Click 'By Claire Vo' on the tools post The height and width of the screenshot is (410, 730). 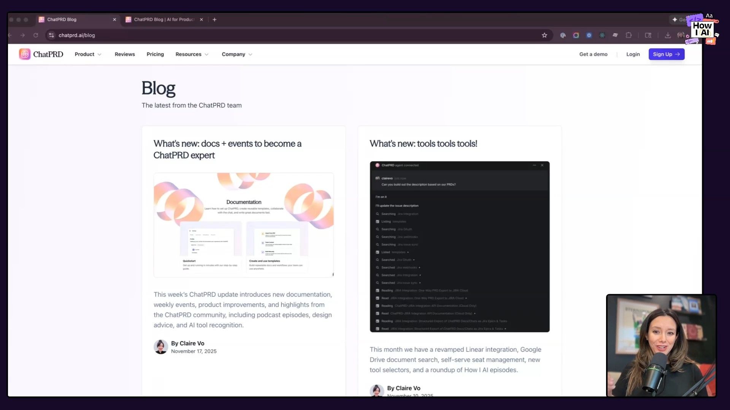[x=403, y=388]
